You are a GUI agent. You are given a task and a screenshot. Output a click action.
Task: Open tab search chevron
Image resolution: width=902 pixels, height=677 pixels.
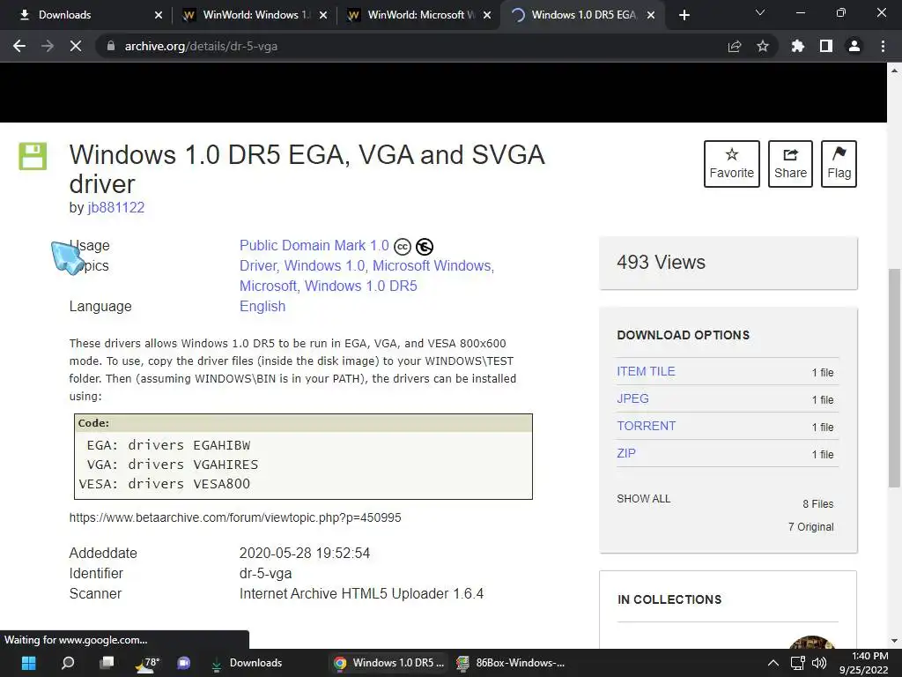760,12
